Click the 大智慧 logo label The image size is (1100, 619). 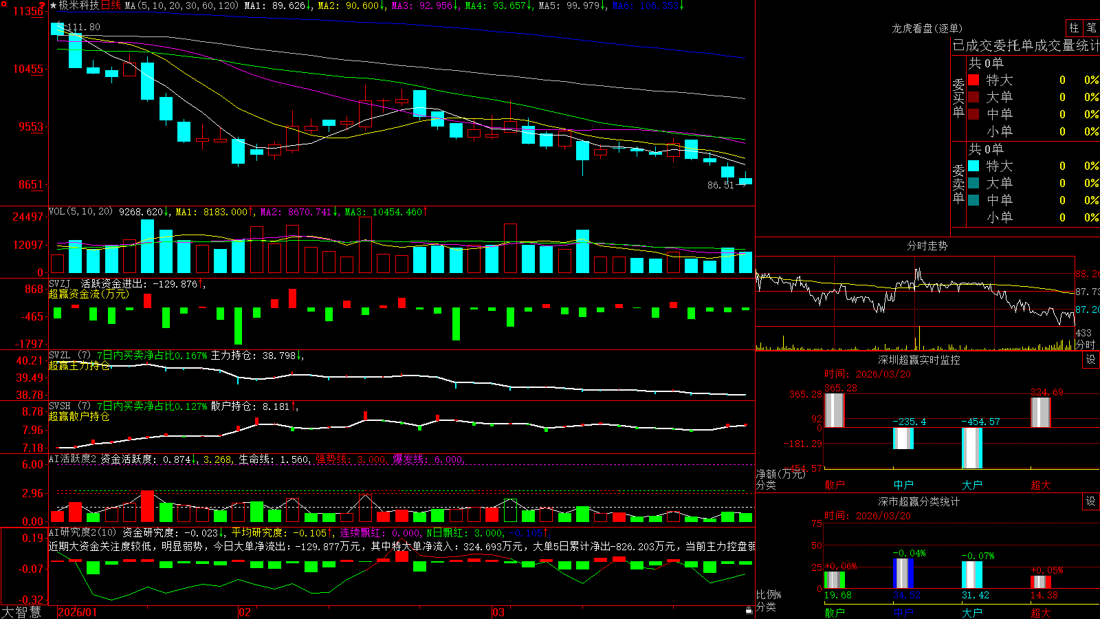click(x=21, y=612)
